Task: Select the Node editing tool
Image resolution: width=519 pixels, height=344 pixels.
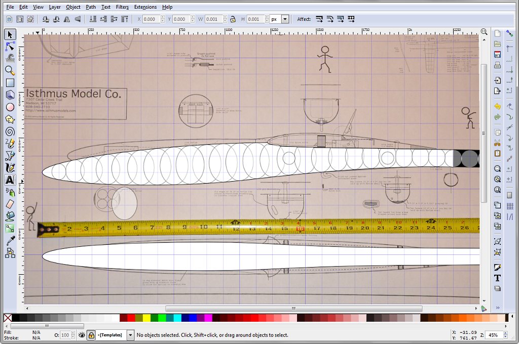Action: 10,46
